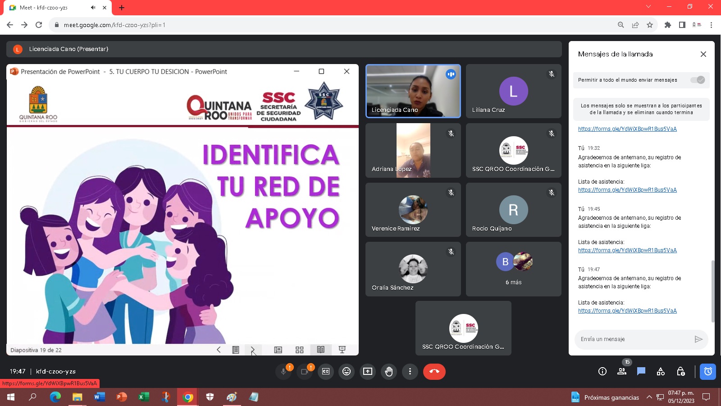Image resolution: width=721 pixels, height=406 pixels.
Task: Select the Licenciada Cano video tile
Action: click(x=413, y=91)
